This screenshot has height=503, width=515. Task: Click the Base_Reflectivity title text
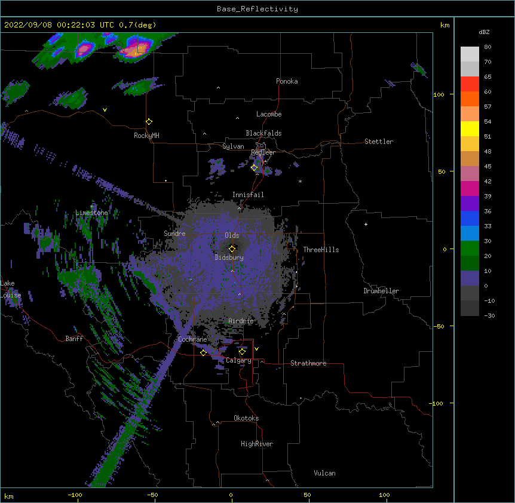[257, 9]
